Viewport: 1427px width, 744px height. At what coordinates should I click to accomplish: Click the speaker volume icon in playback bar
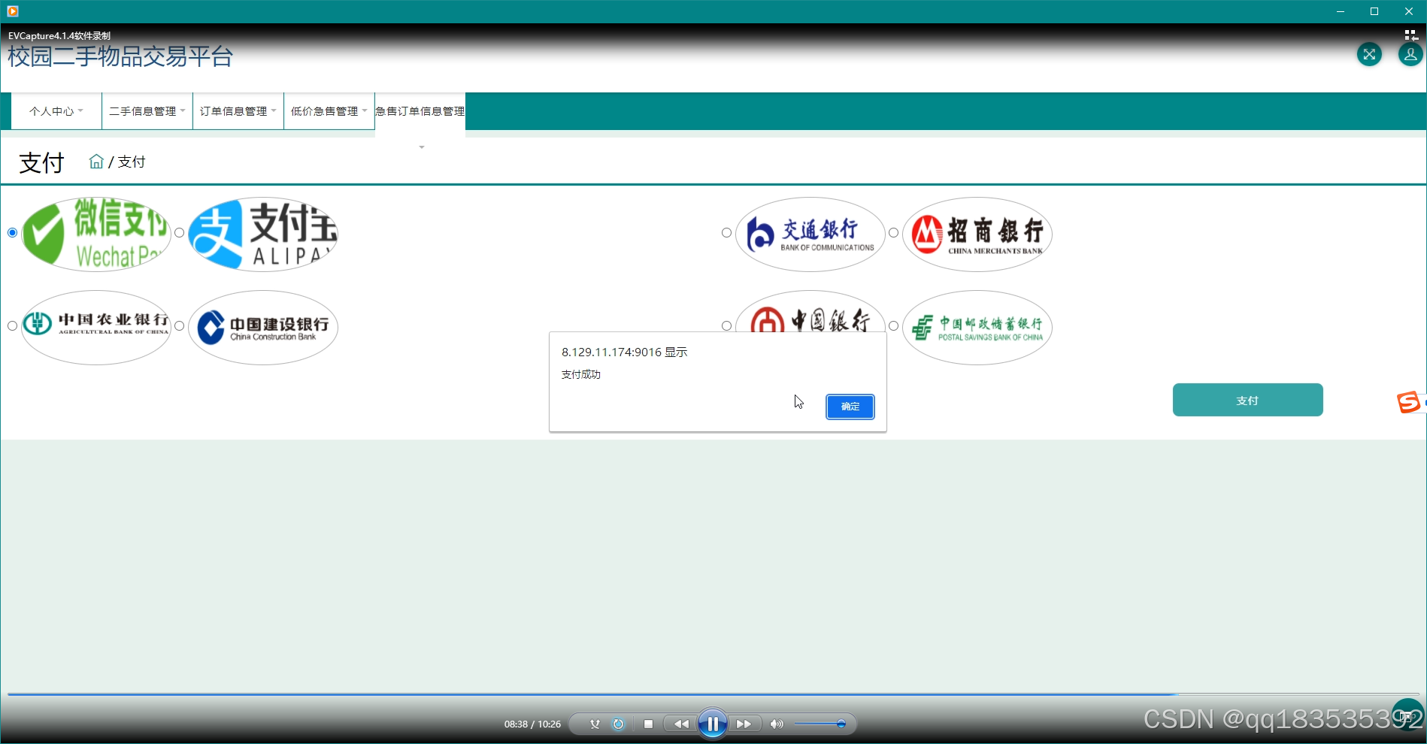pos(776,724)
